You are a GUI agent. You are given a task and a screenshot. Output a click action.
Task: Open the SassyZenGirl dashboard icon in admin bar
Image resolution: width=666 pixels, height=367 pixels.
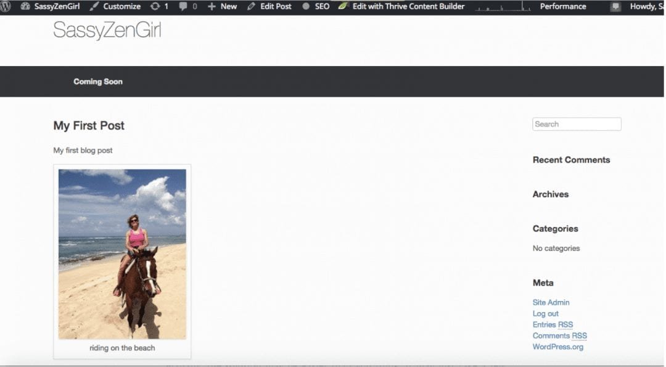point(25,7)
